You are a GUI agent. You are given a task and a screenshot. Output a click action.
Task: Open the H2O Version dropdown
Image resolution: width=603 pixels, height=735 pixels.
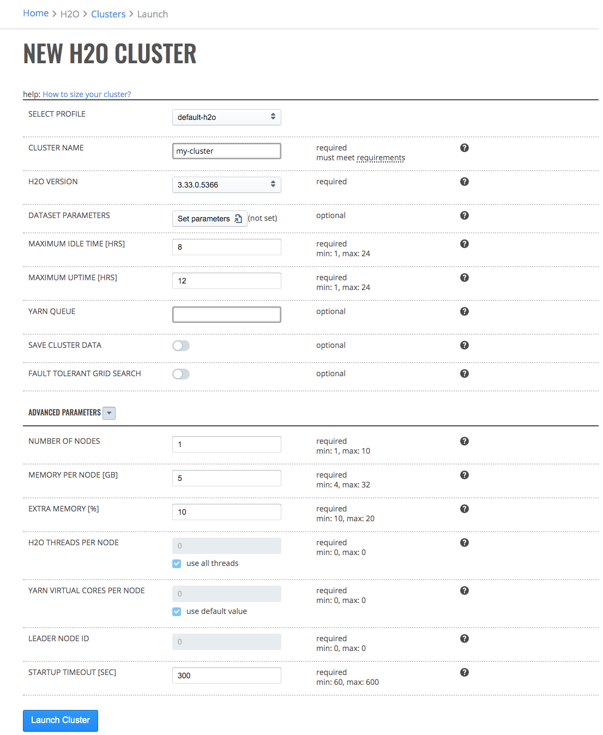pyautogui.click(x=227, y=185)
